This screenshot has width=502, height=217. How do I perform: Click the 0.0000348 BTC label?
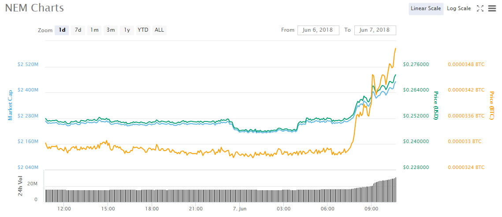[x=466, y=64]
